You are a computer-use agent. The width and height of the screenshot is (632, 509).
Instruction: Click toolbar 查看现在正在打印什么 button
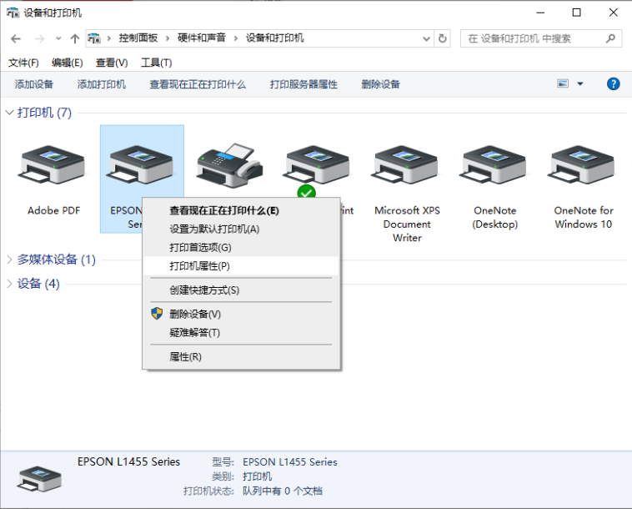[198, 84]
